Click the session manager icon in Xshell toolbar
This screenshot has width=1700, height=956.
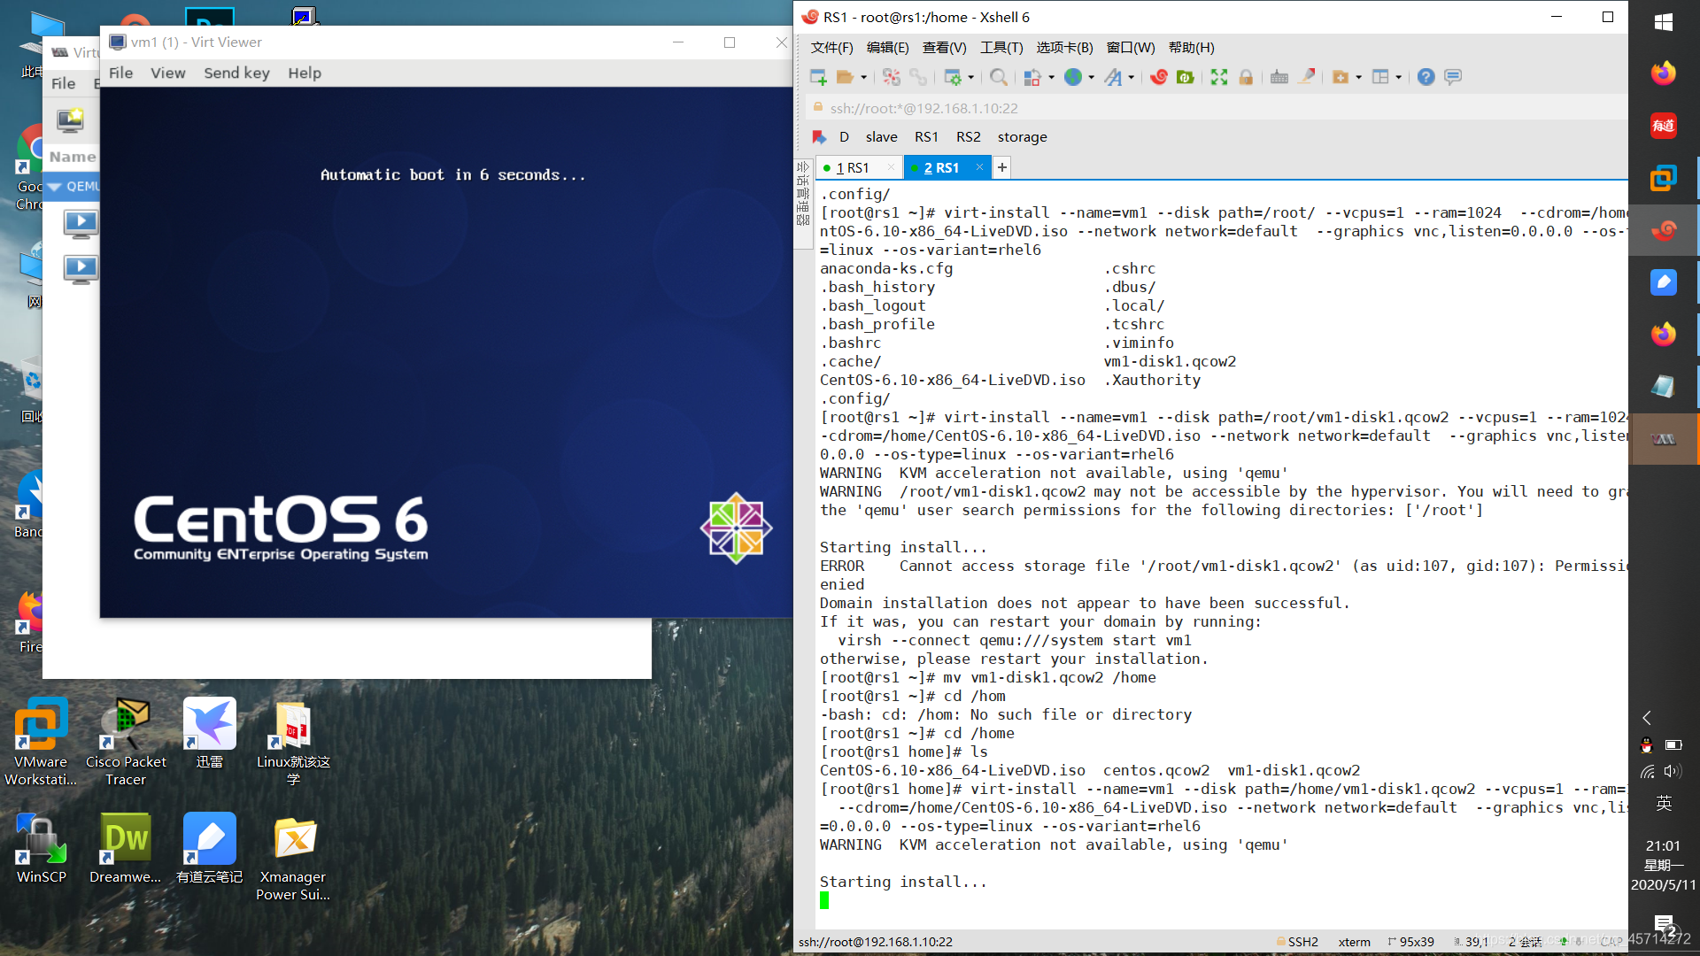pos(843,76)
